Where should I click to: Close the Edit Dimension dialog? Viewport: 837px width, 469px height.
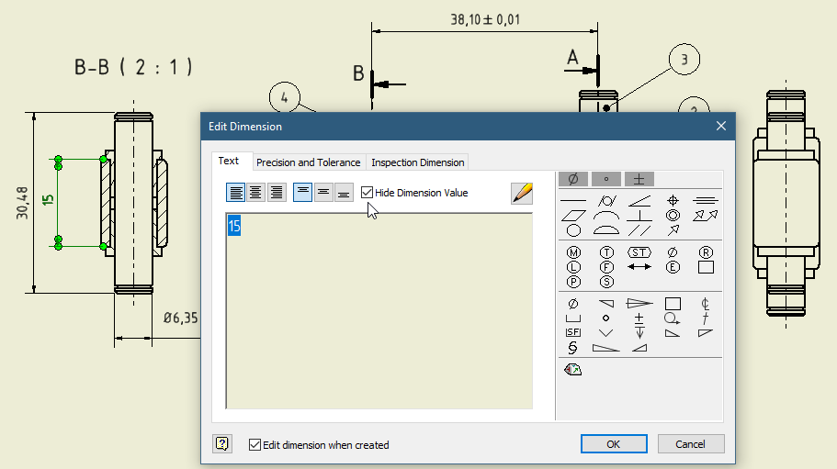pyautogui.click(x=721, y=126)
